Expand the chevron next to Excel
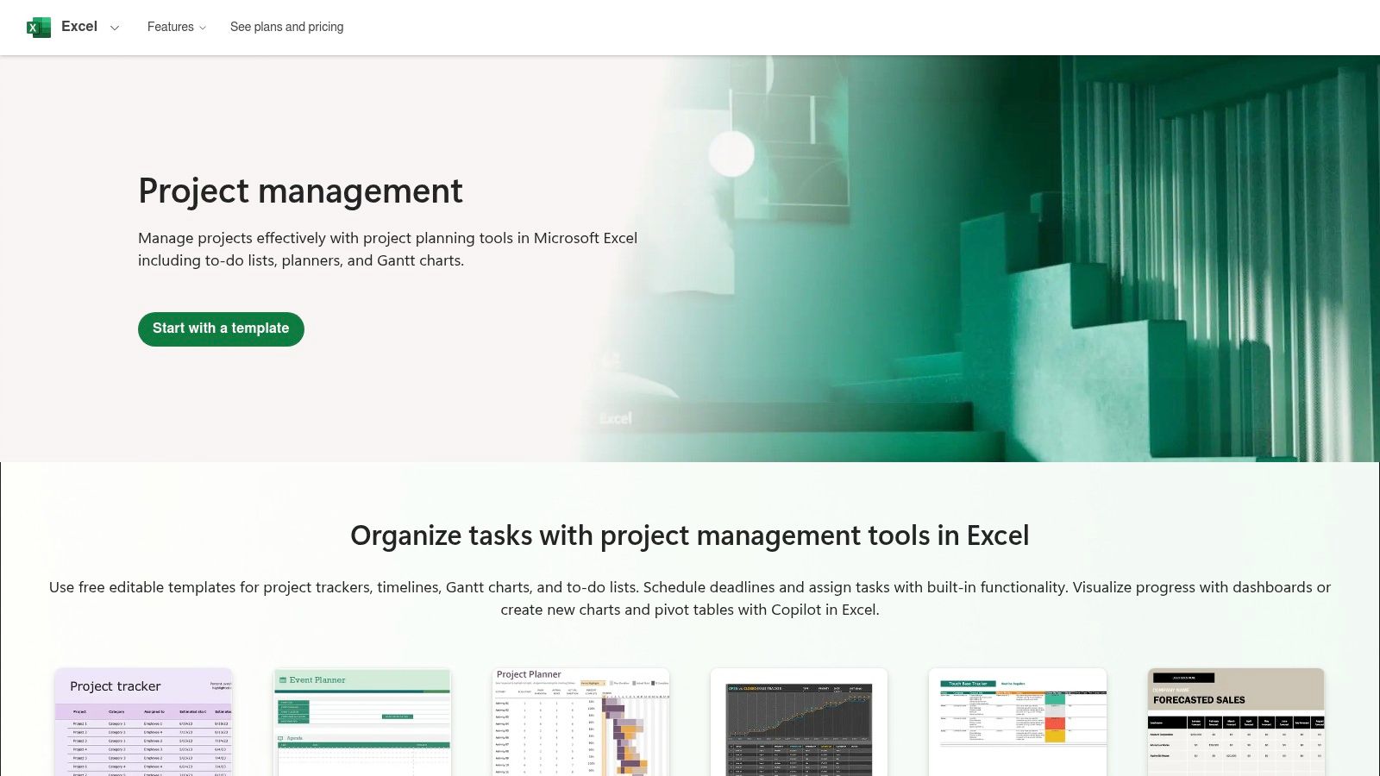 click(115, 28)
